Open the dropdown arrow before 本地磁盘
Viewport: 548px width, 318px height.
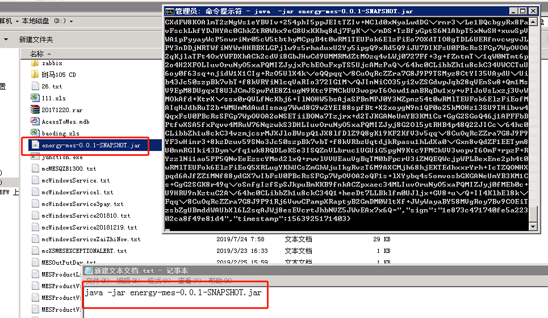pyautogui.click(x=17, y=22)
